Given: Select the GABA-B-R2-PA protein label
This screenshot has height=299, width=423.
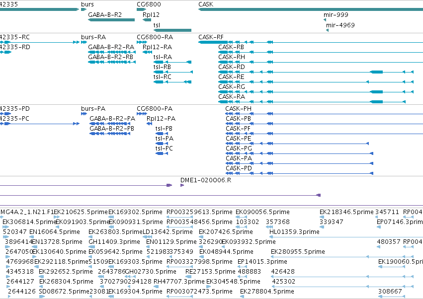Looking at the screenshot, I should [x=112, y=119].
